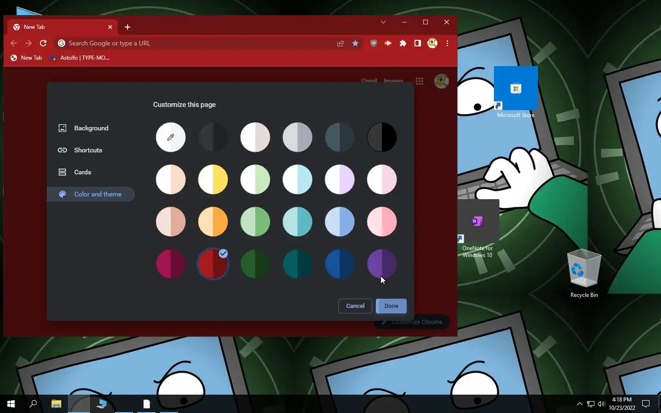
Task: Show hidden tray icons chevron
Action: pos(579,404)
